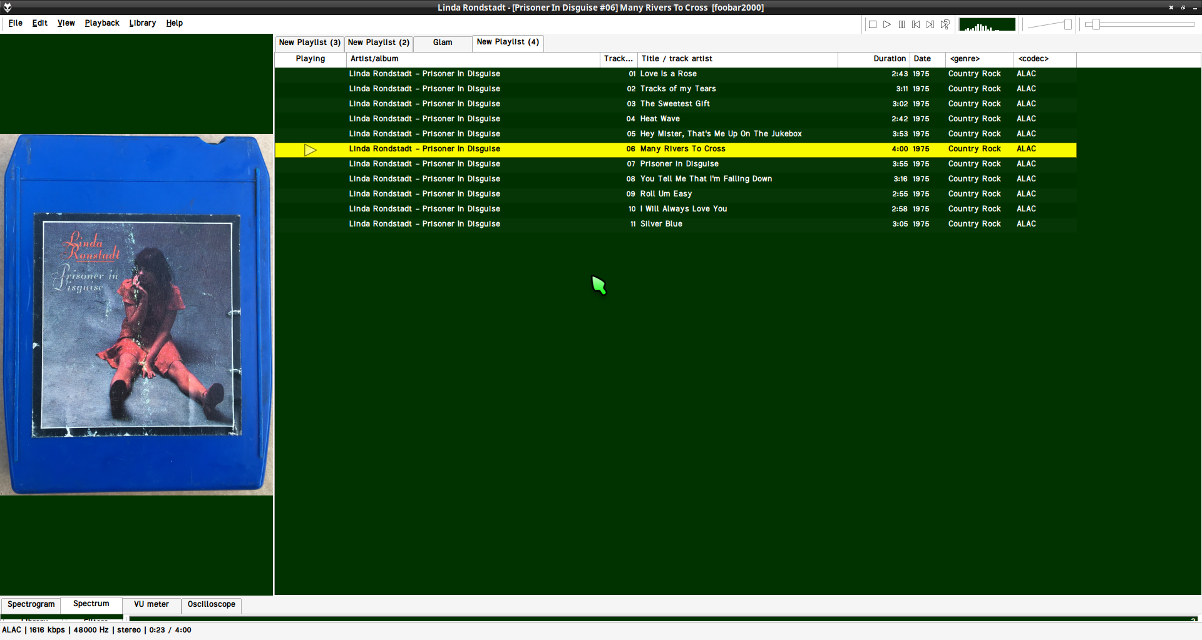The height and width of the screenshot is (640, 1202).
Task: Sort by the <genre> column header
Action: tap(980, 59)
